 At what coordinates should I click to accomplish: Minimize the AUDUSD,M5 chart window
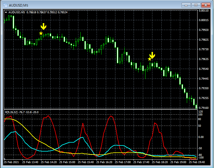(x=186, y=5)
